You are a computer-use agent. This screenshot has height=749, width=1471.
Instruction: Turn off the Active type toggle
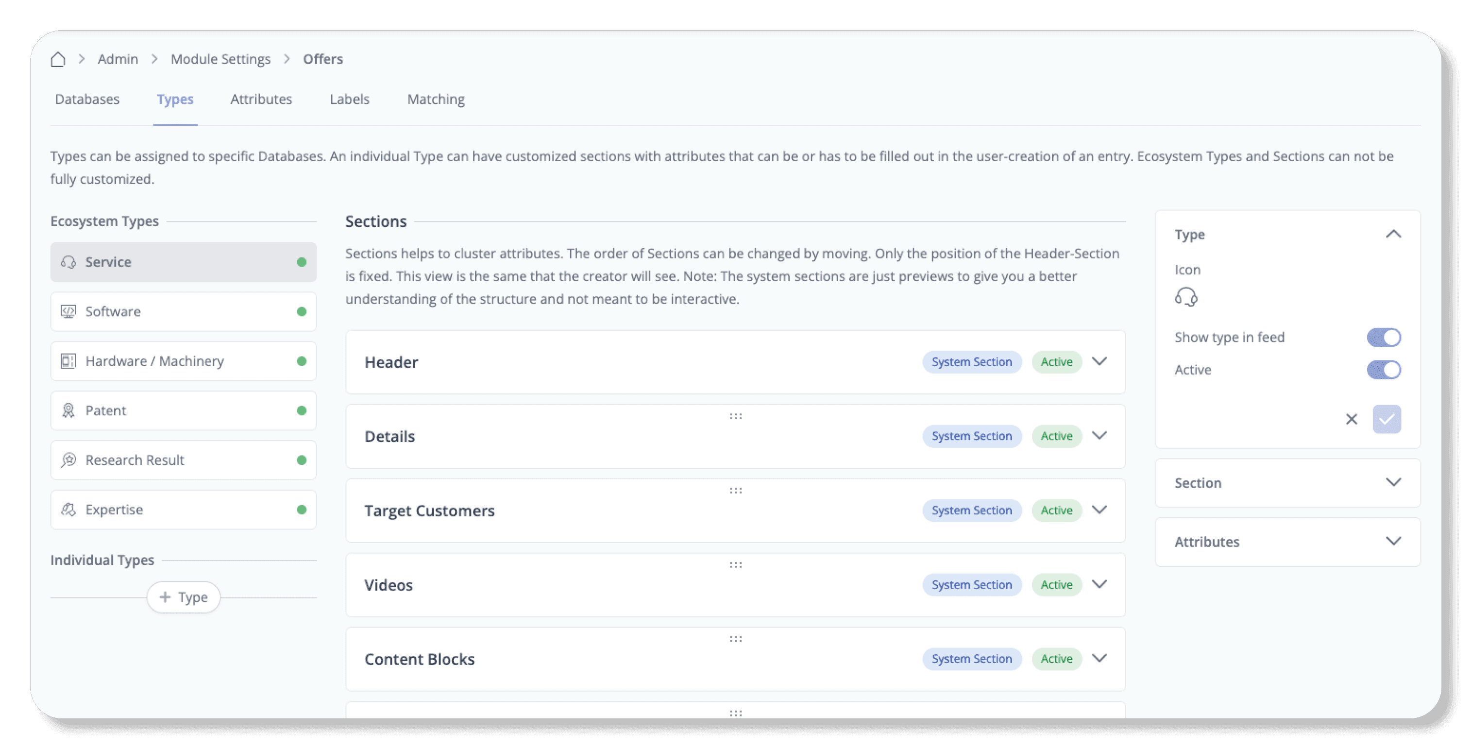click(1383, 370)
